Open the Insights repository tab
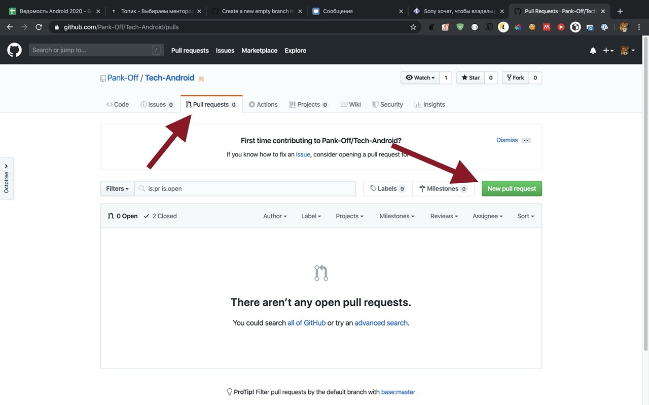This screenshot has width=649, height=405. tap(429, 104)
